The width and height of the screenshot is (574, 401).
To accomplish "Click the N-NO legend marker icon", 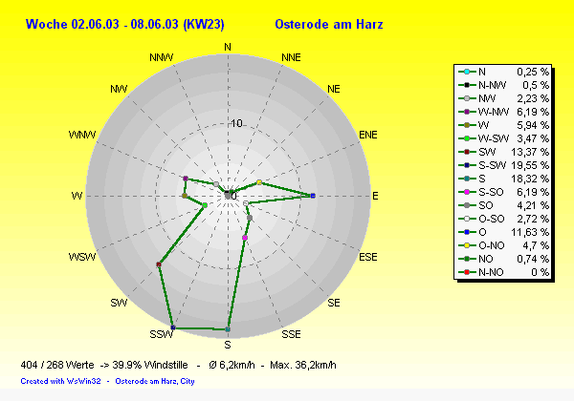I will coord(466,272).
